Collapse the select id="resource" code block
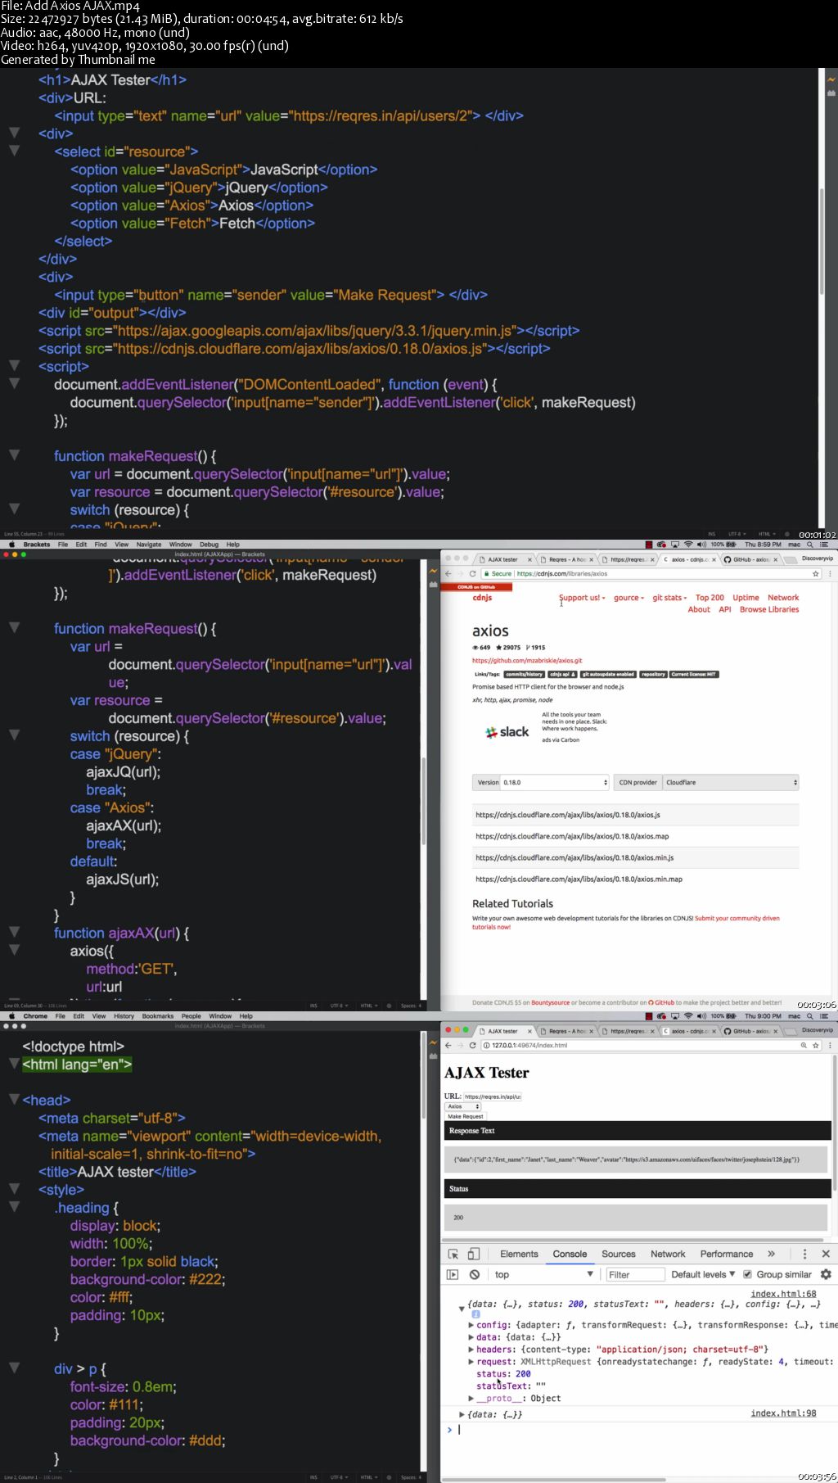 pos(14,151)
